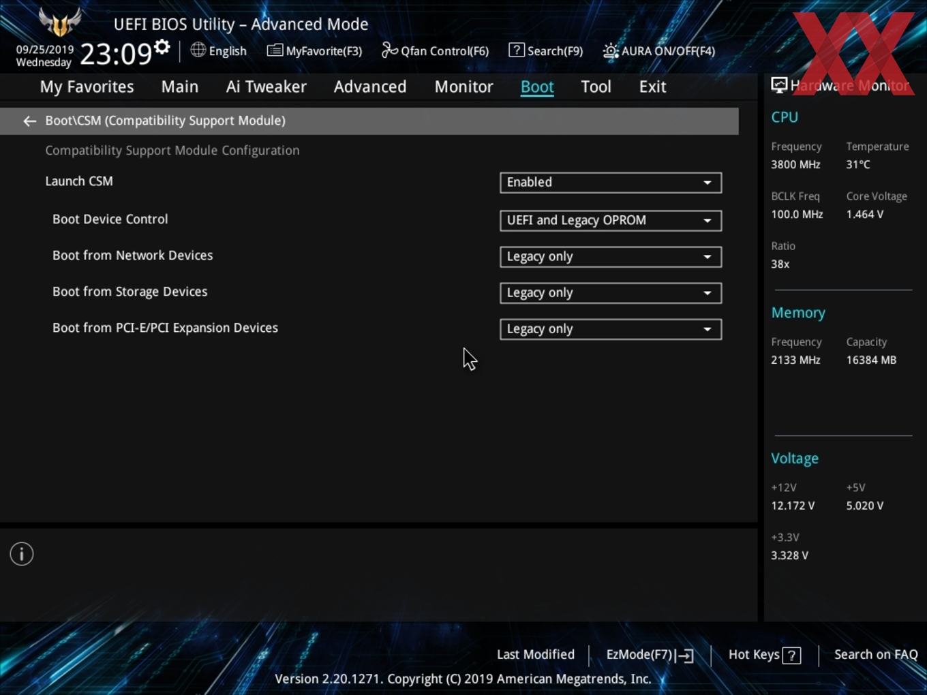Switch to the My Favorites tab
The height and width of the screenshot is (695, 927).
(87, 87)
